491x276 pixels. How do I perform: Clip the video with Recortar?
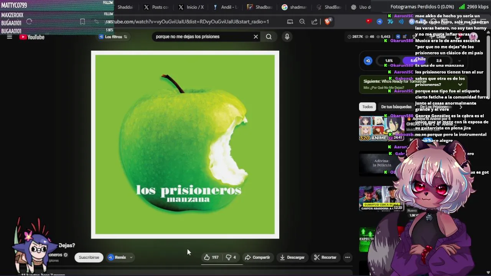pos(325,257)
